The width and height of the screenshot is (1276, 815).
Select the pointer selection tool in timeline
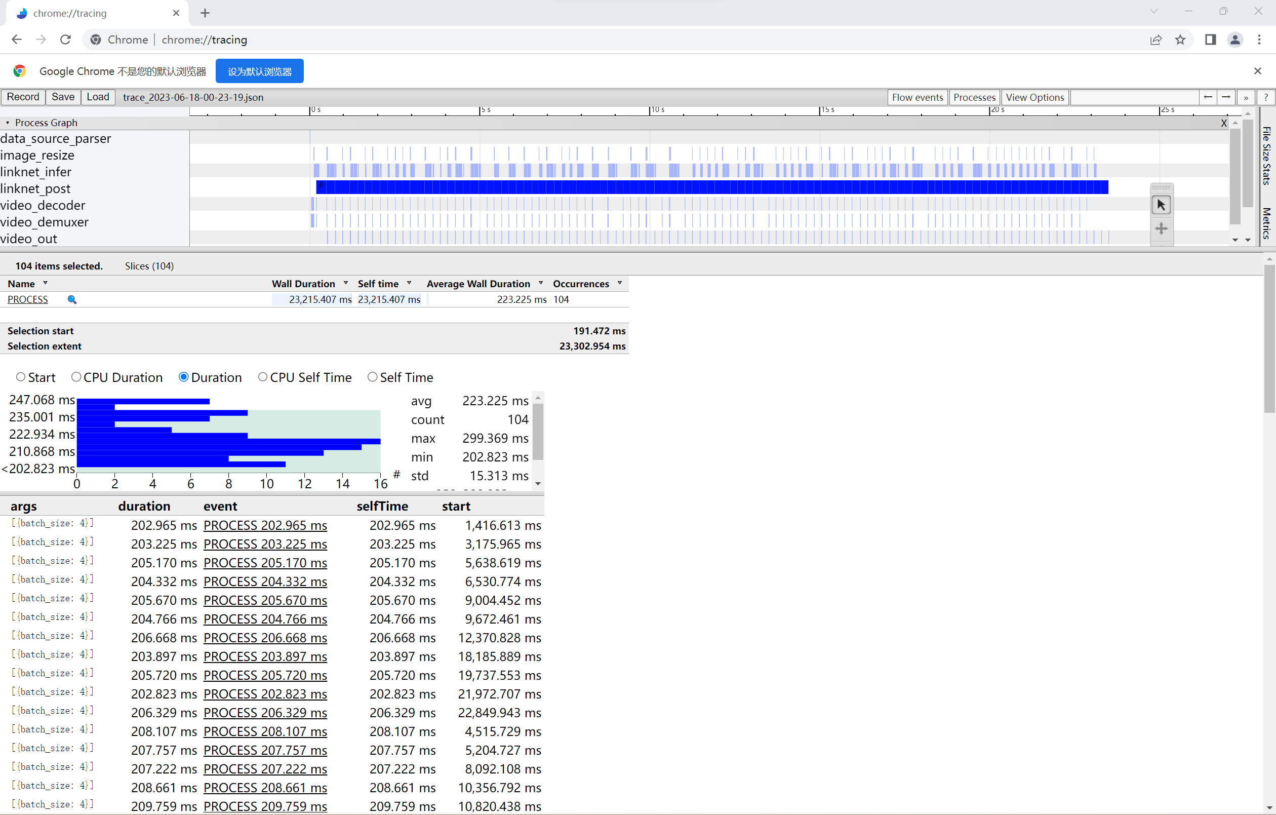(x=1161, y=205)
